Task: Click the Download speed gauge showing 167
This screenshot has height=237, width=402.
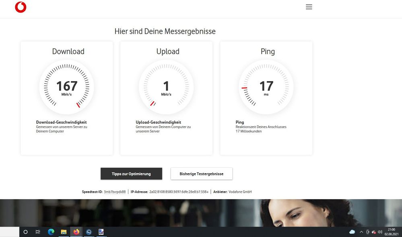Action: [67, 87]
